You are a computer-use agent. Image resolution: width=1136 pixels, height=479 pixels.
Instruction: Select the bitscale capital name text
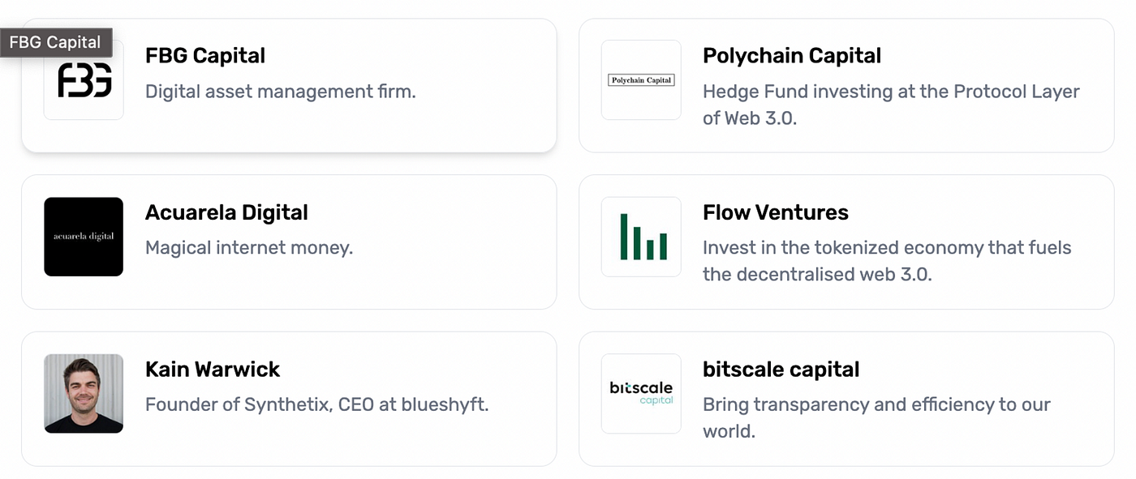[781, 369]
